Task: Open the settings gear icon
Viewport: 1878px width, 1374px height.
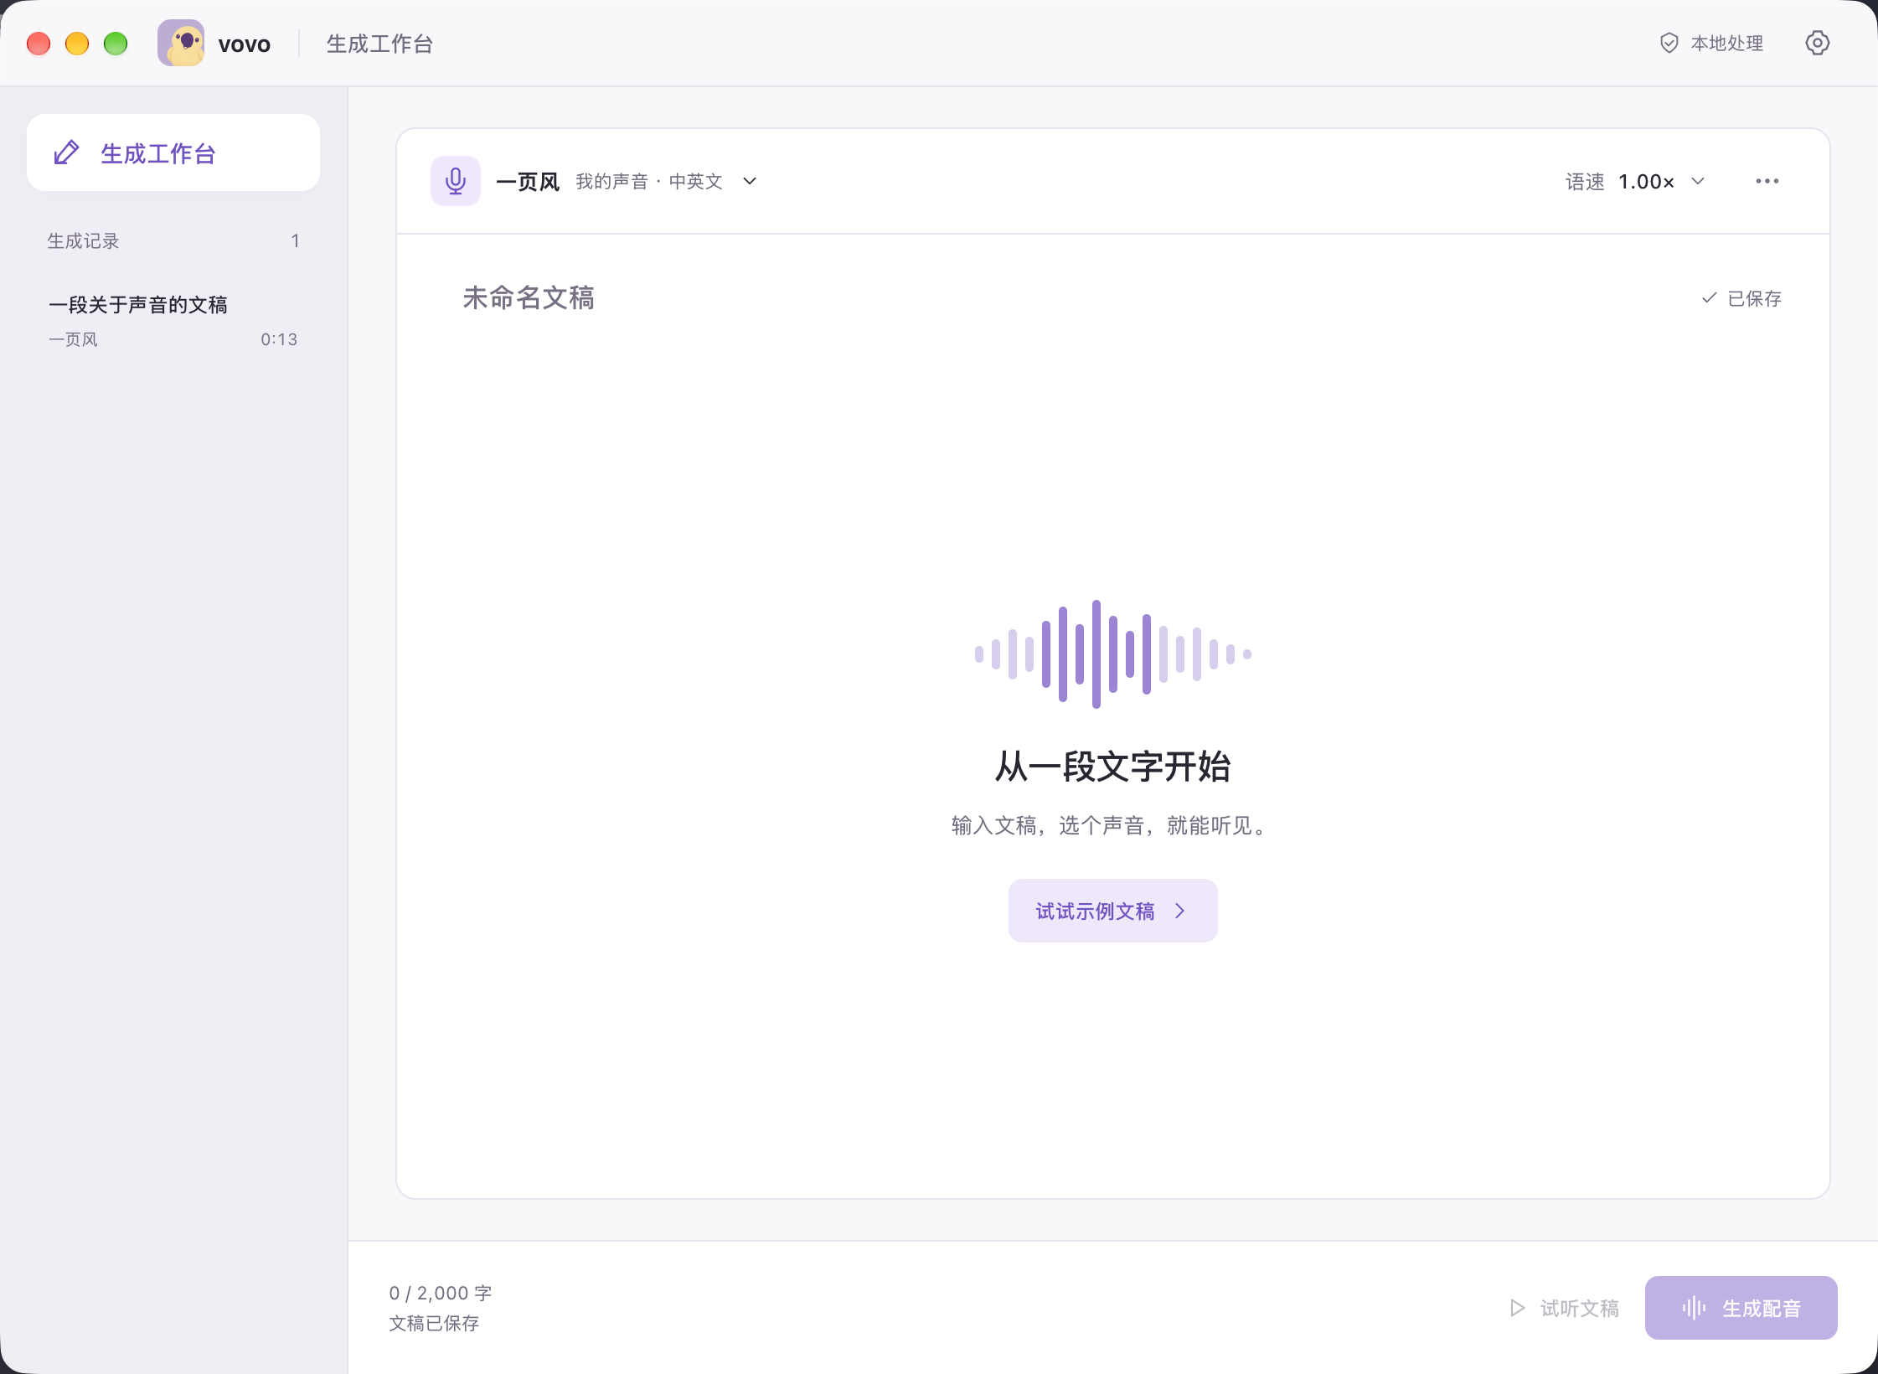Action: (x=1817, y=43)
